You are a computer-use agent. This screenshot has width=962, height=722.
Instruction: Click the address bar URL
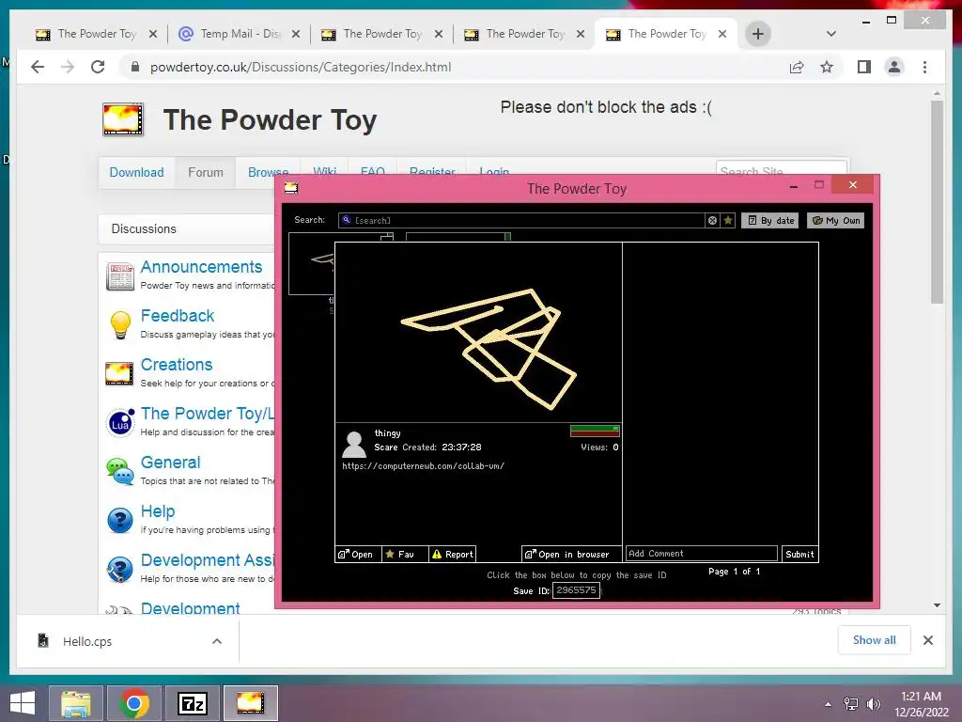(301, 67)
